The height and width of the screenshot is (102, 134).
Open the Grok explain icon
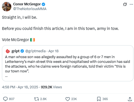[x=125, y=4]
